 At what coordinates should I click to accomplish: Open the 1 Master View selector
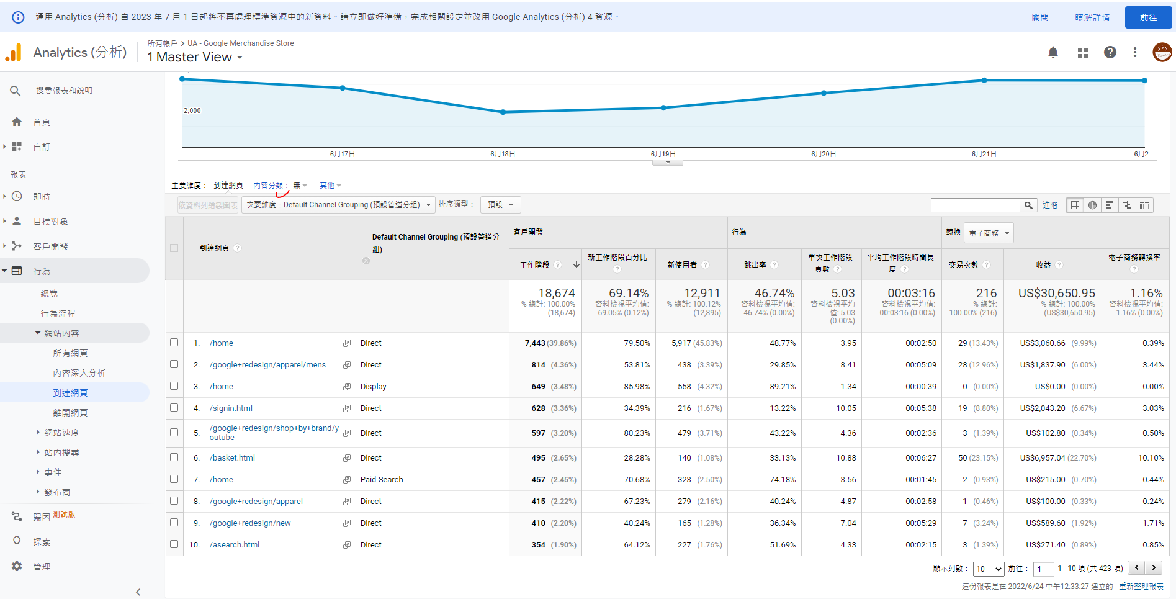[195, 57]
